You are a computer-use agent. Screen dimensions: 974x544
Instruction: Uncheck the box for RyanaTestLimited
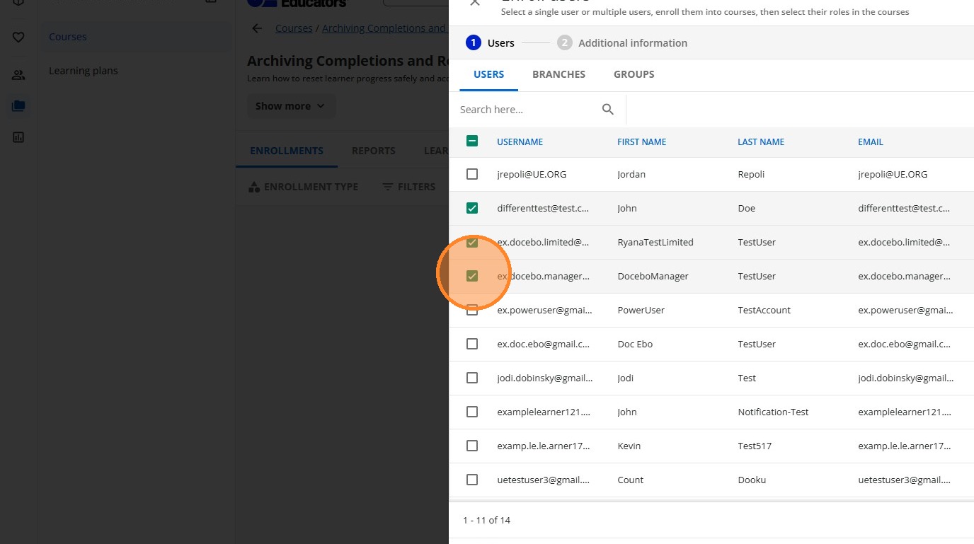(472, 242)
